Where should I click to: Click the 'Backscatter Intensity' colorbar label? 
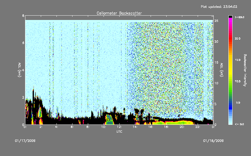pyautogui.click(x=245, y=70)
